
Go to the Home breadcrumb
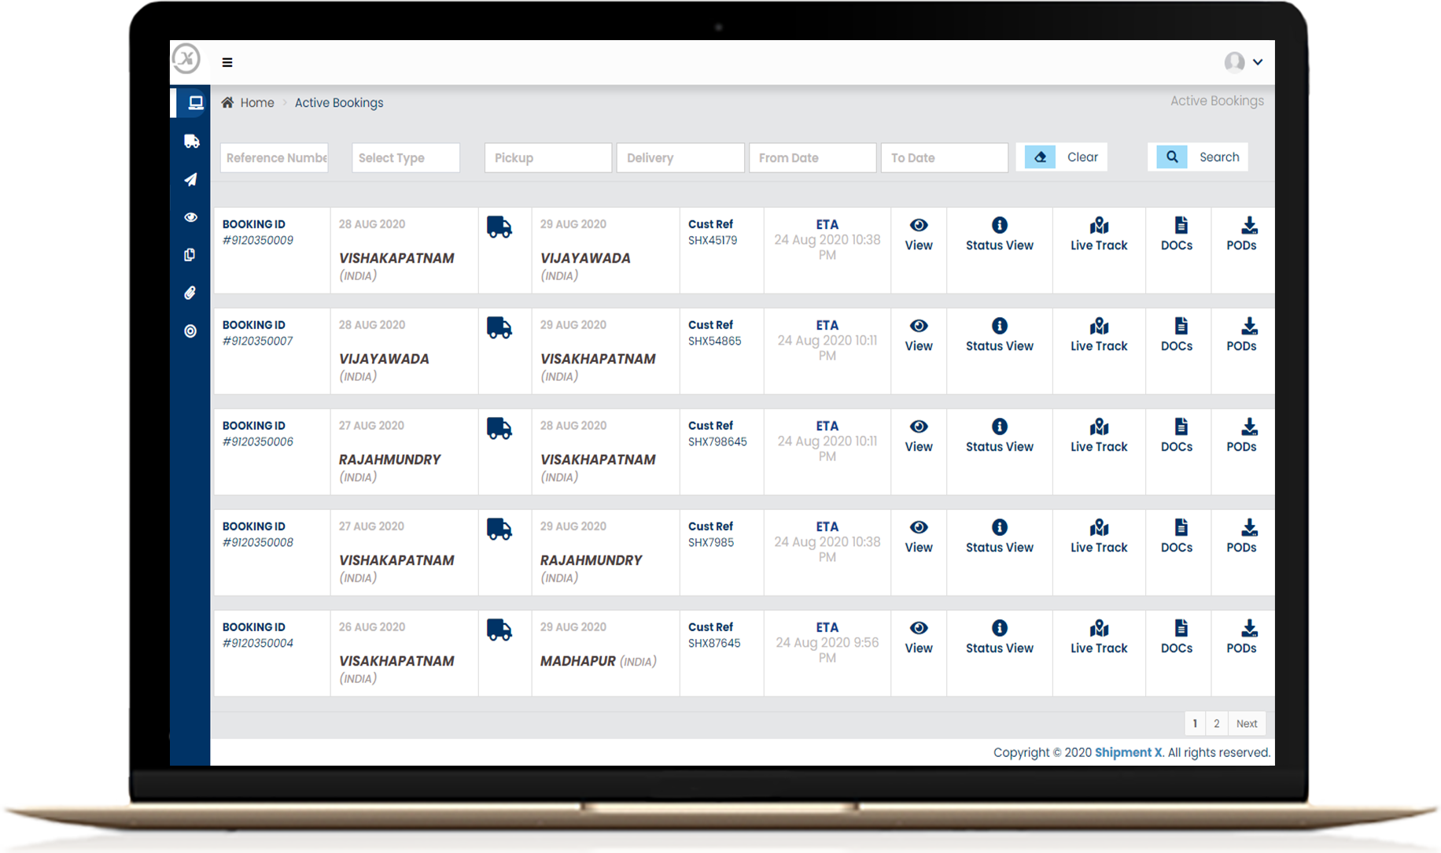coord(257,102)
